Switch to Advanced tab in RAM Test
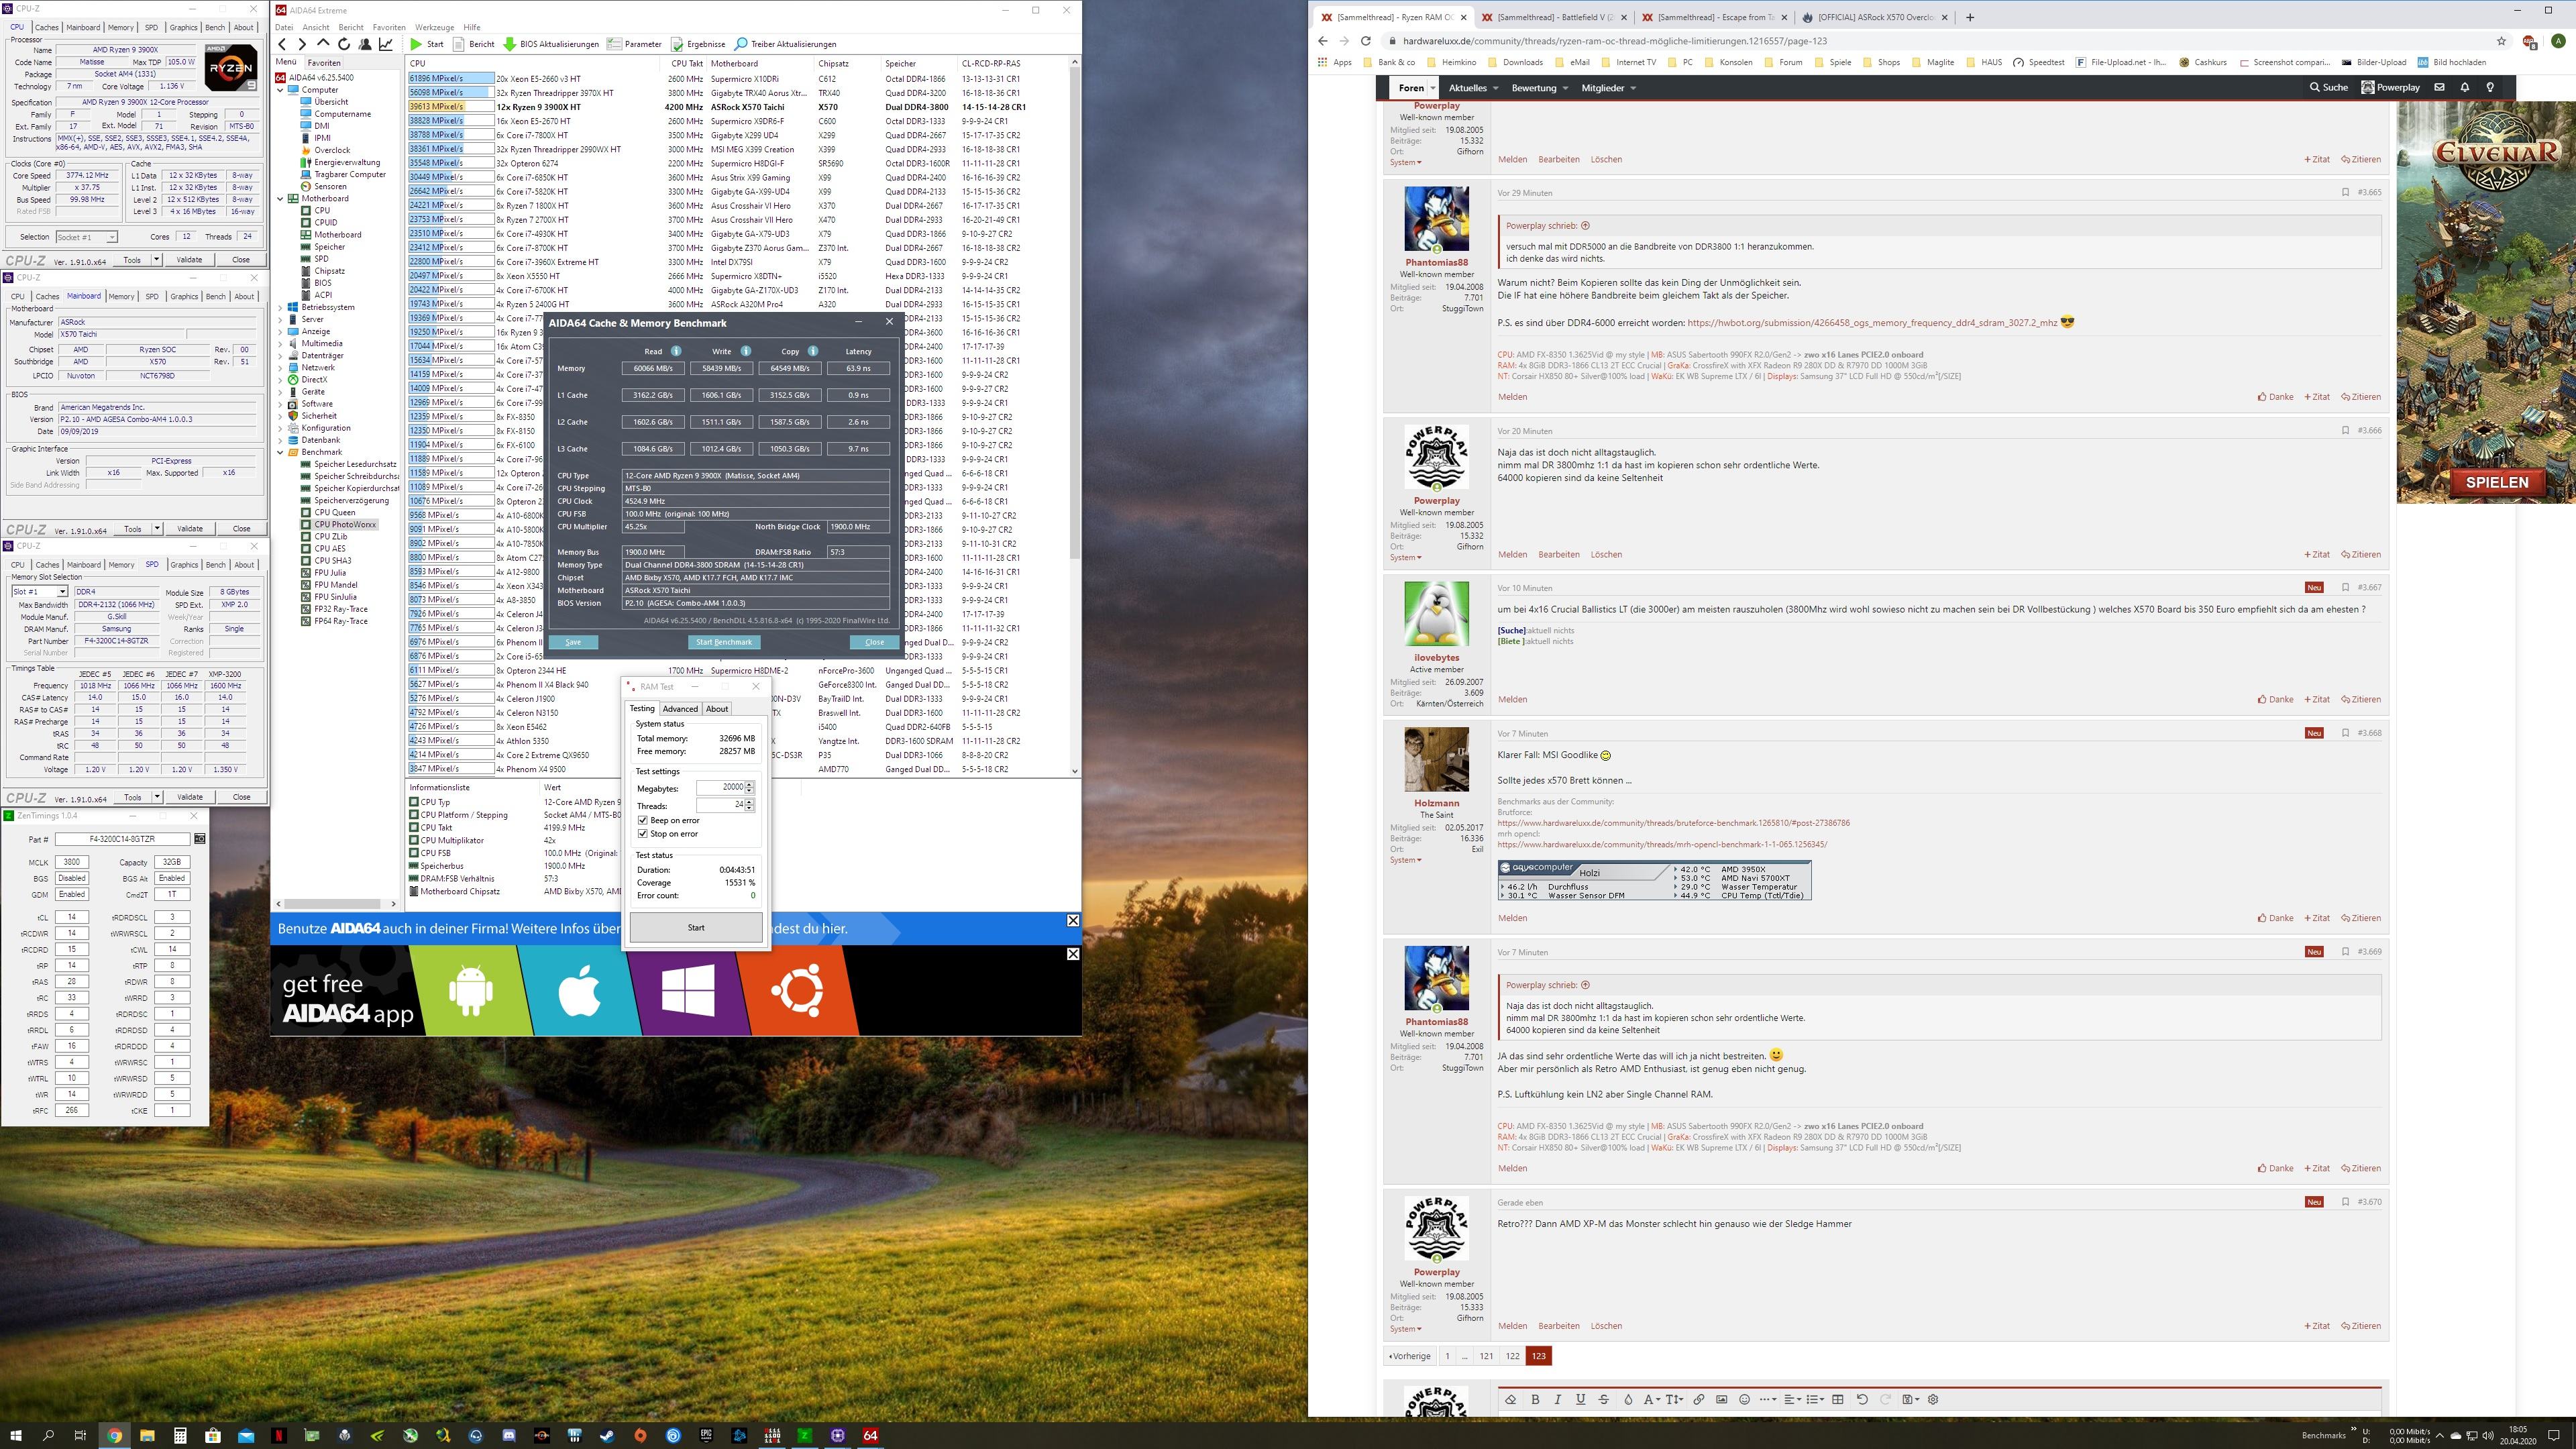The width and height of the screenshot is (2576, 1449). pyautogui.click(x=680, y=709)
